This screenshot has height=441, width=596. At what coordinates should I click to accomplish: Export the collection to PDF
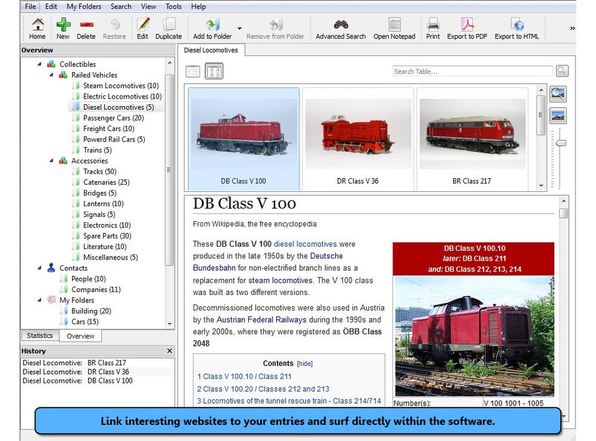[466, 28]
